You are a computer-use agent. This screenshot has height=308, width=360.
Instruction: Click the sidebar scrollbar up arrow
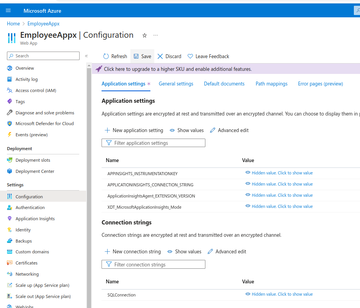tap(89, 66)
